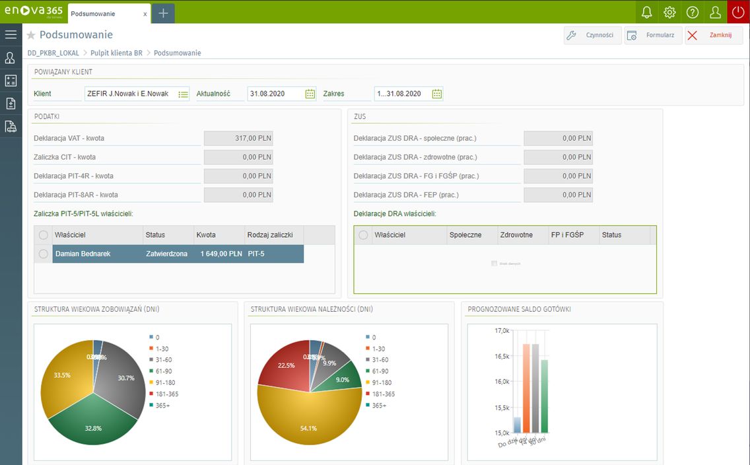Viewport: 750px width, 465px height.
Task: Click ZUS DRA zdrowotne value field
Action: [x=558, y=157]
